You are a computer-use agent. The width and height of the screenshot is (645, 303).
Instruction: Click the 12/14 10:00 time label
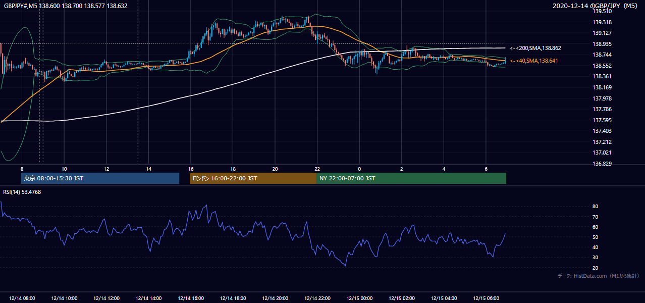point(64,298)
